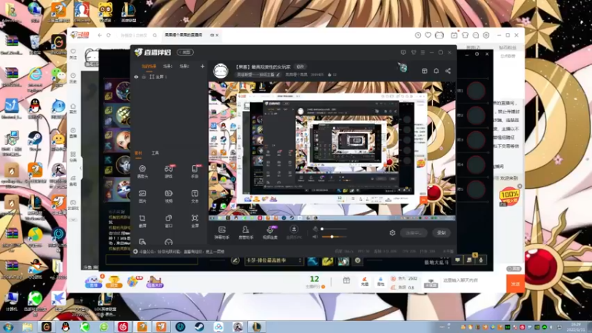Mute the microphone volume icon
Image resolution: width=592 pixels, height=333 pixels.
click(x=315, y=229)
